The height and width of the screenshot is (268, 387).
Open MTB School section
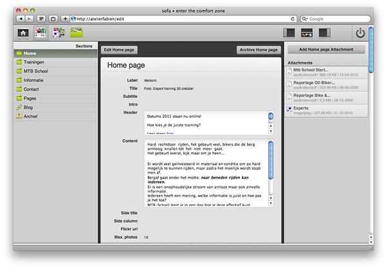(55, 71)
